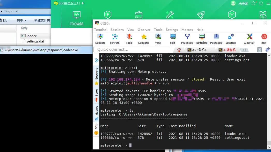Click the 360 skin shirt icon
Image resolution: width=271 pixels, height=152 pixels.
(x=261, y=3)
